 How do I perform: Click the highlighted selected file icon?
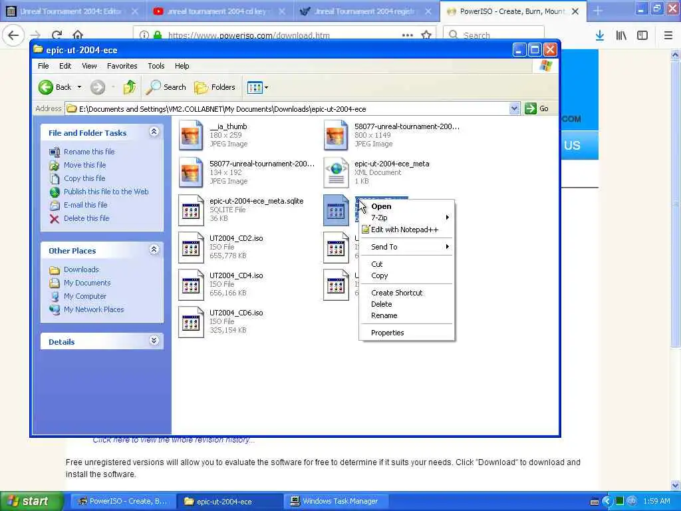pyautogui.click(x=336, y=210)
